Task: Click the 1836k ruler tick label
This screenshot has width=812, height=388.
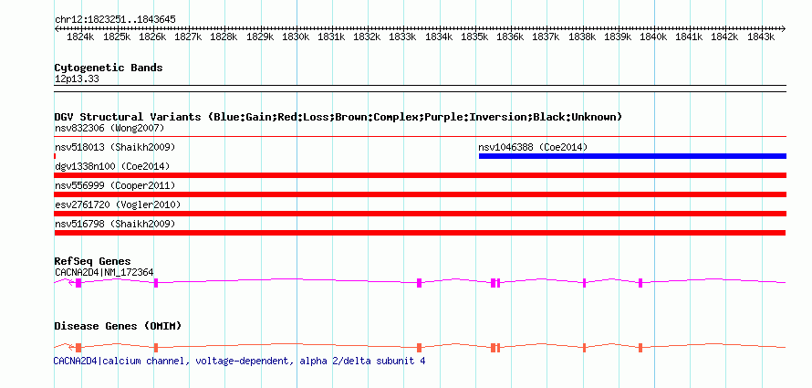Action: (510, 37)
